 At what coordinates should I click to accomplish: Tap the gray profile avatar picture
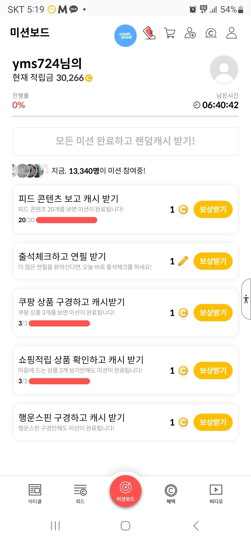pyautogui.click(x=224, y=69)
